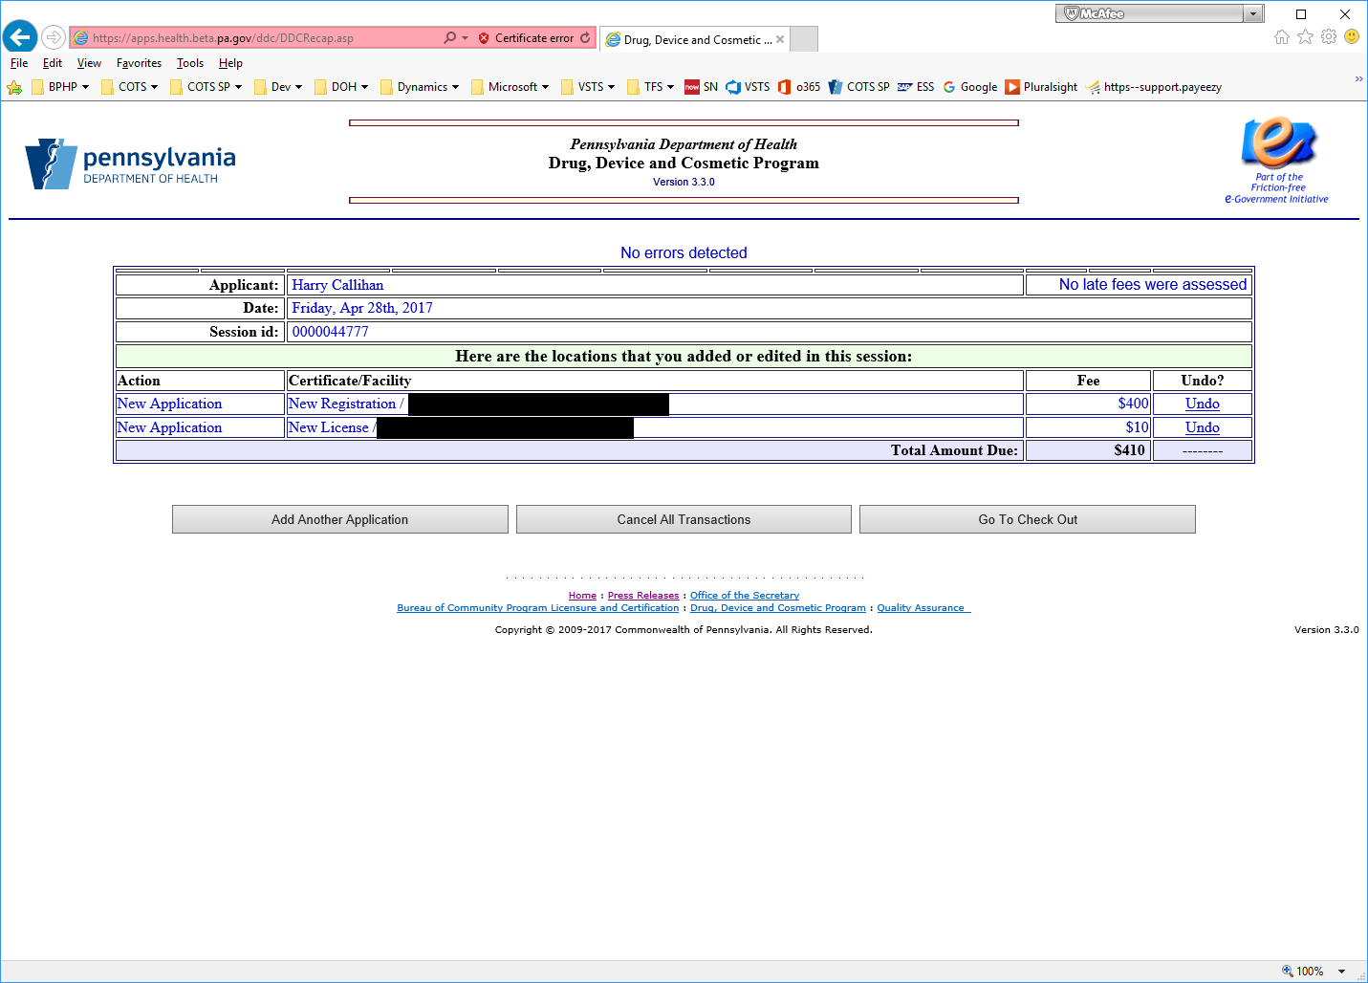Open Pluralsight from the favorites bar
Image resolution: width=1368 pixels, height=983 pixels.
(1041, 86)
